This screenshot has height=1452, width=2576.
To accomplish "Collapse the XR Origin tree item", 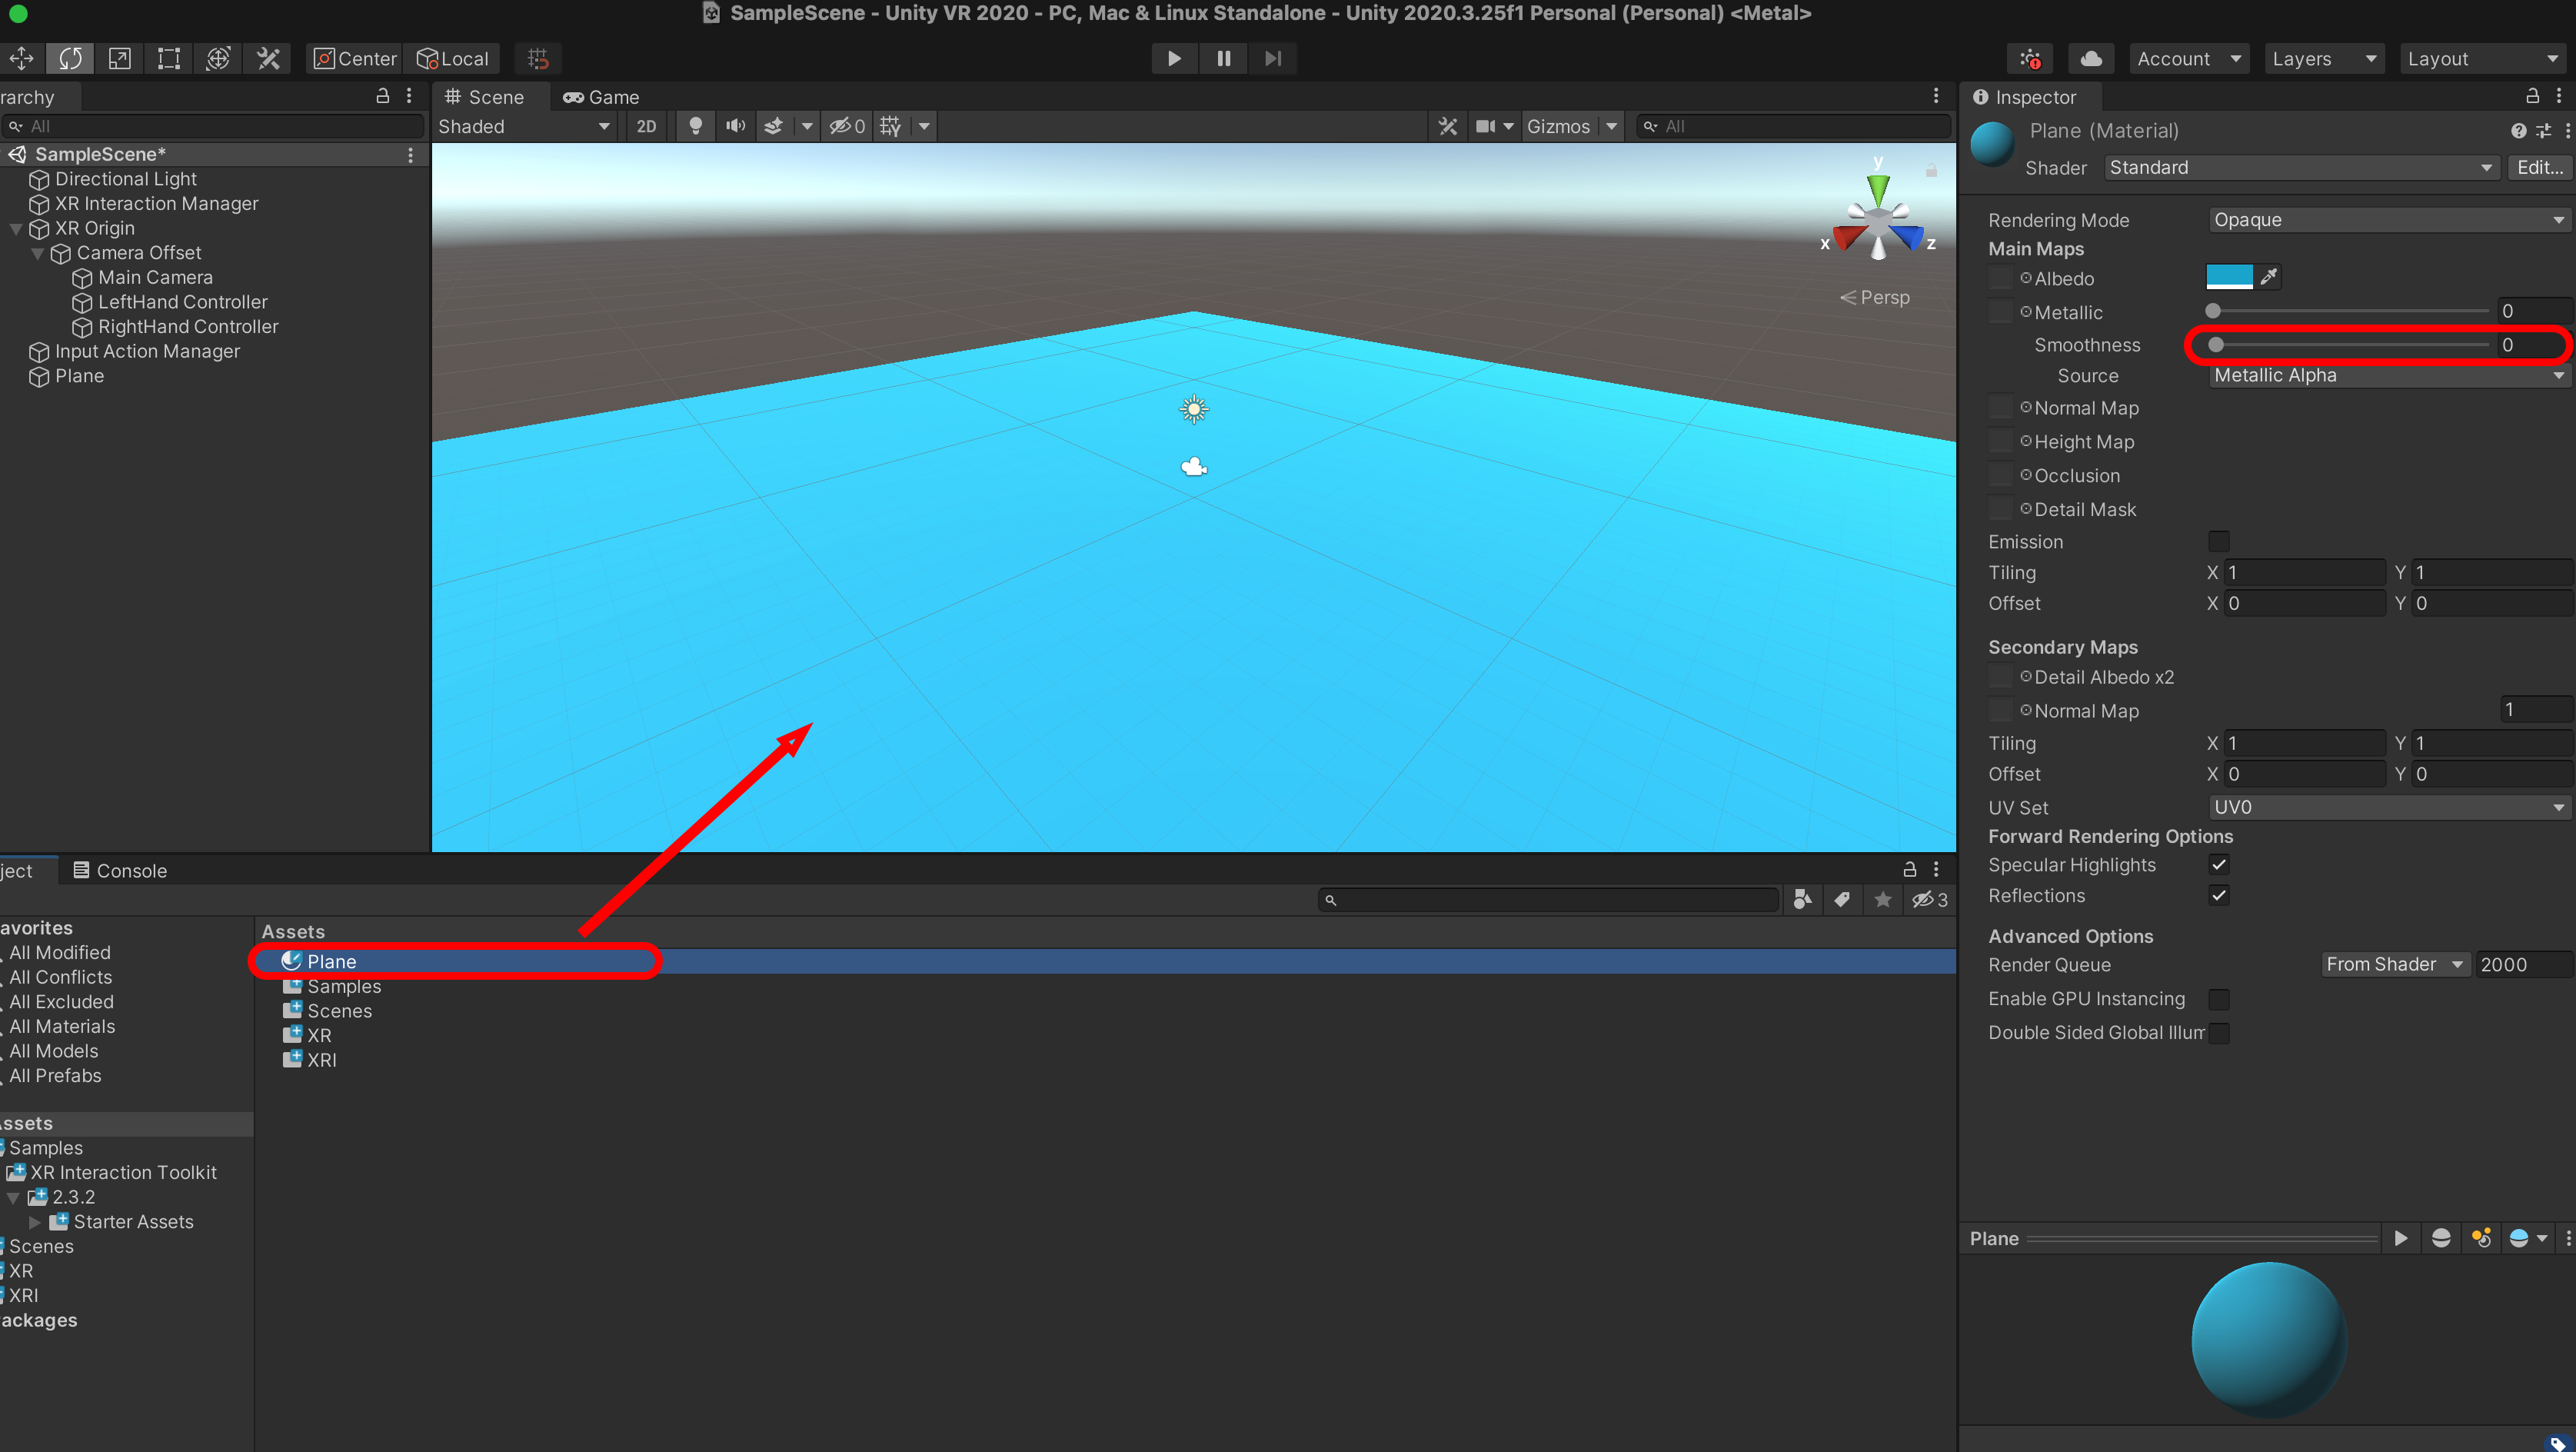I will (16, 228).
